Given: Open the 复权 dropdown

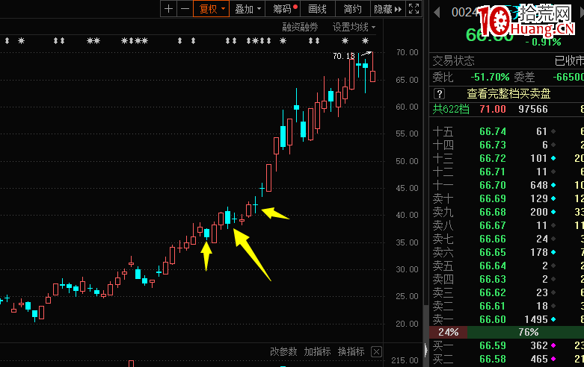Looking at the screenshot, I should pyautogui.click(x=211, y=8).
